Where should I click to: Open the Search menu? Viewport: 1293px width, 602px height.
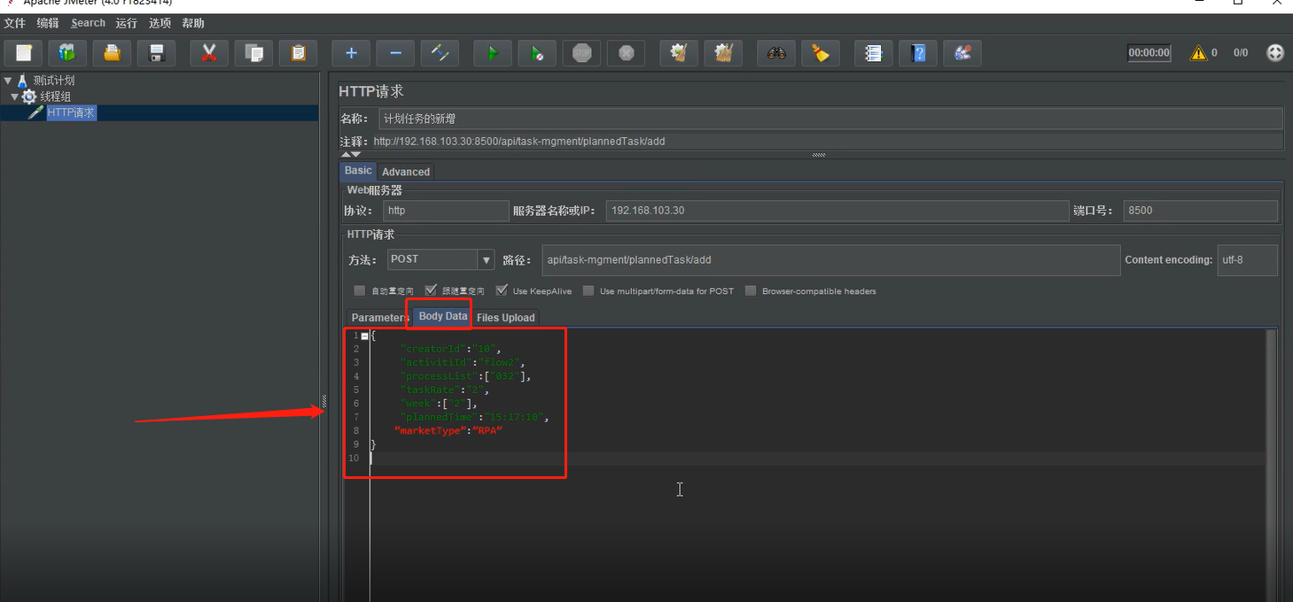coord(88,23)
